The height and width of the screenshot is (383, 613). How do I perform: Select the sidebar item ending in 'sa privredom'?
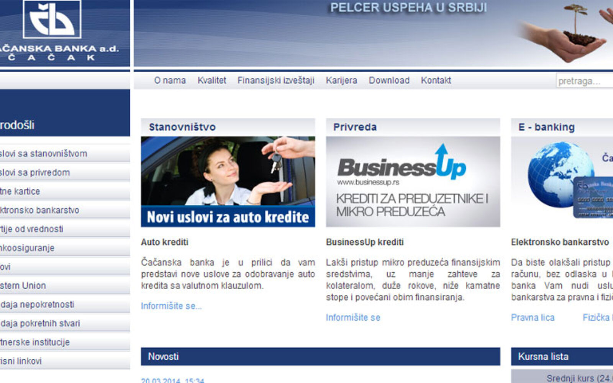click(35, 173)
